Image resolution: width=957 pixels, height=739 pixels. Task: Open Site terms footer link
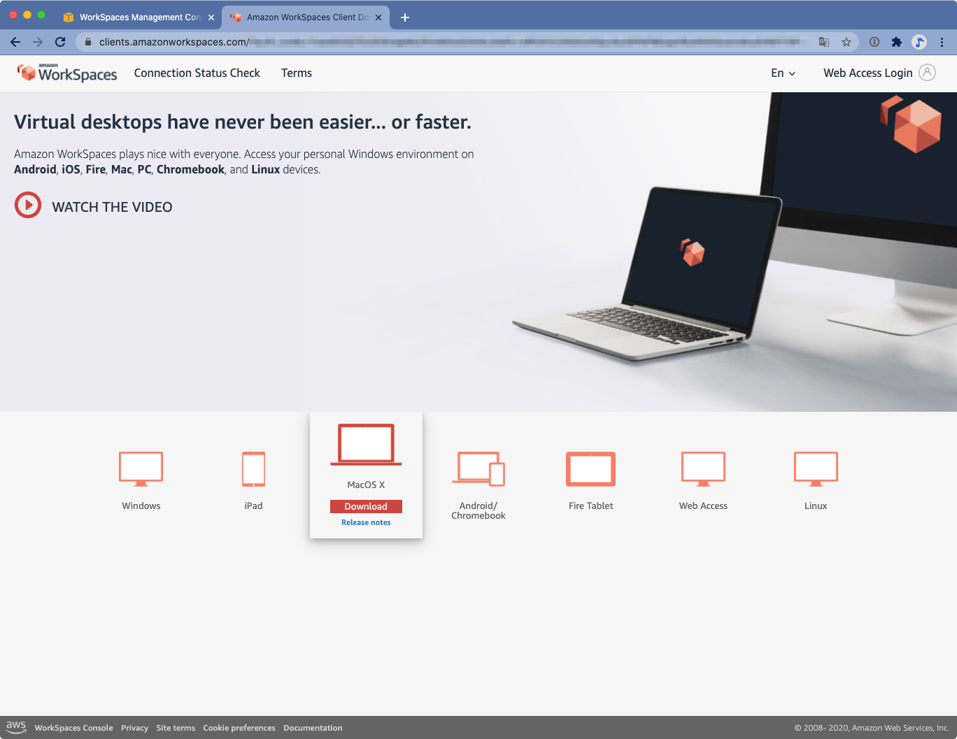click(x=176, y=728)
